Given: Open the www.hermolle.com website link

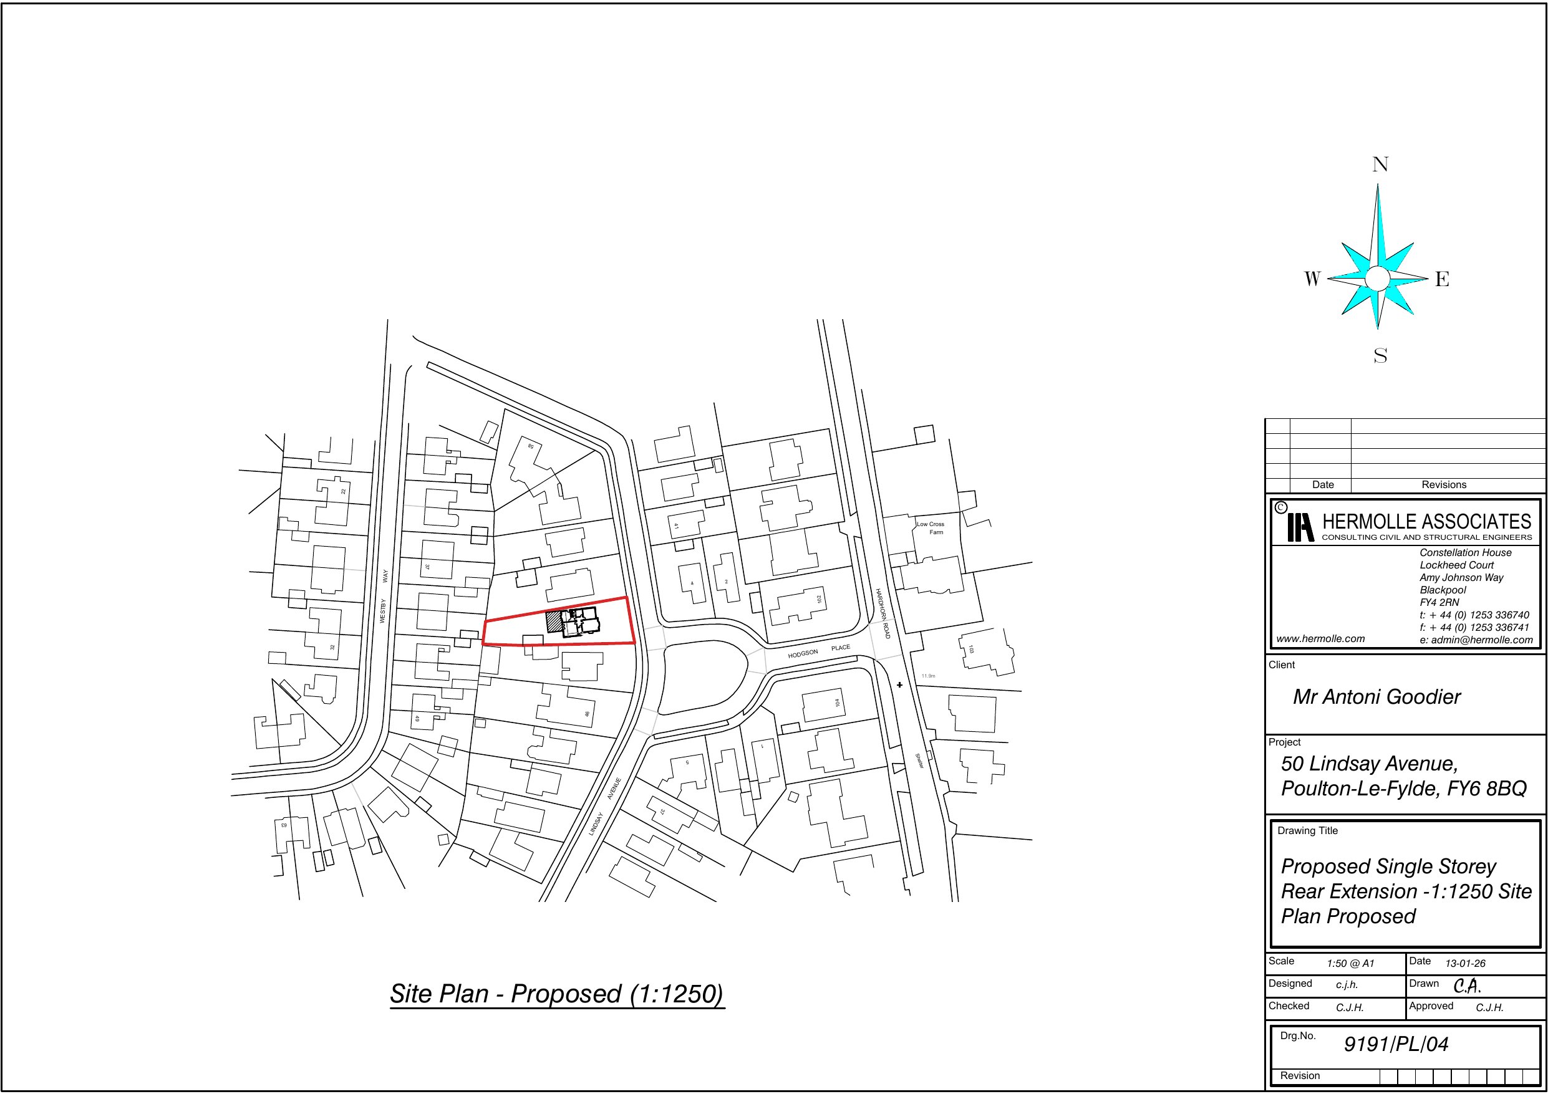Looking at the screenshot, I should tap(1320, 638).
